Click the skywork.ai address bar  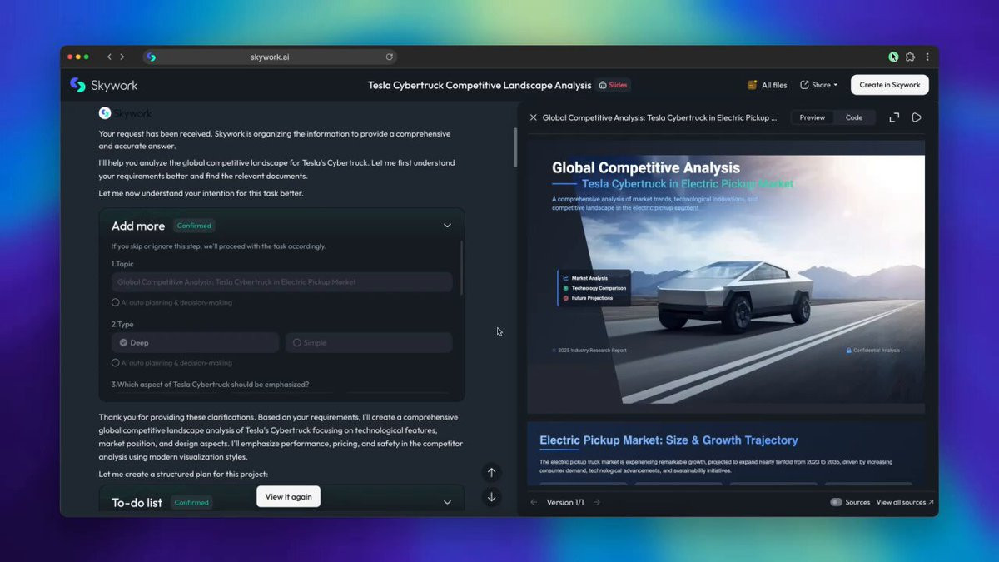[x=270, y=57]
